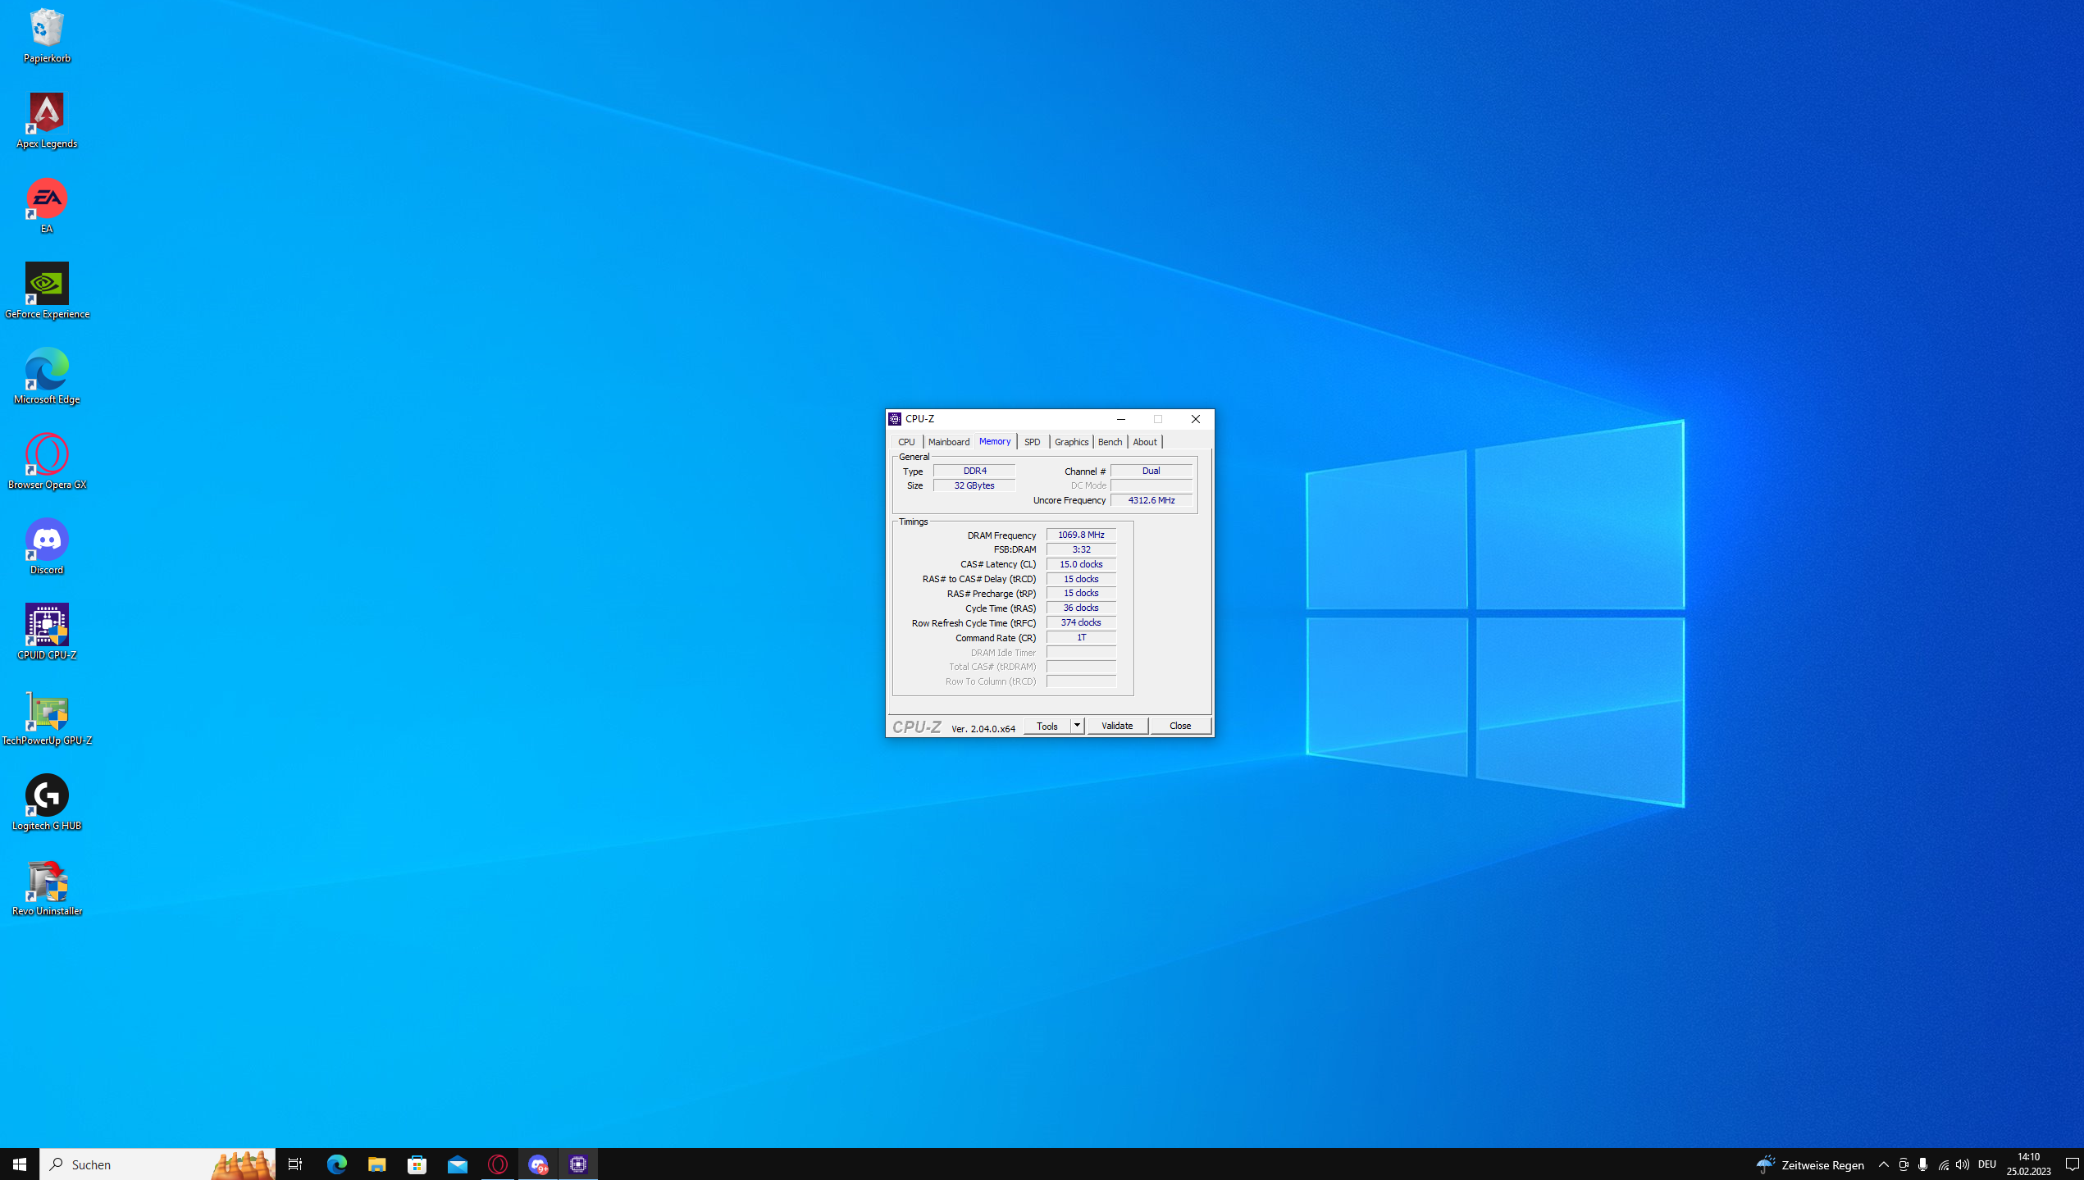This screenshot has width=2084, height=1180.
Task: Click File Explorer in the taskbar
Action: (376, 1164)
